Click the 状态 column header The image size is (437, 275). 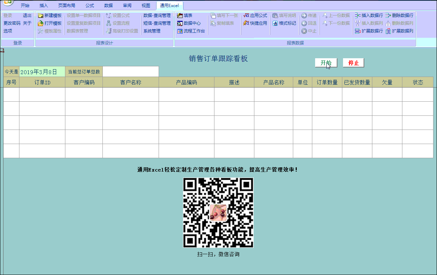(418, 82)
